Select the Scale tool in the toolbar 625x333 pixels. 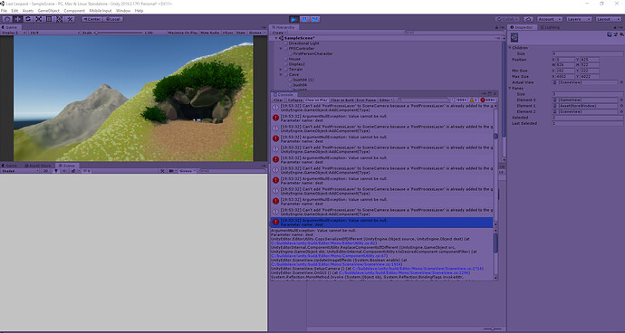pos(39,19)
